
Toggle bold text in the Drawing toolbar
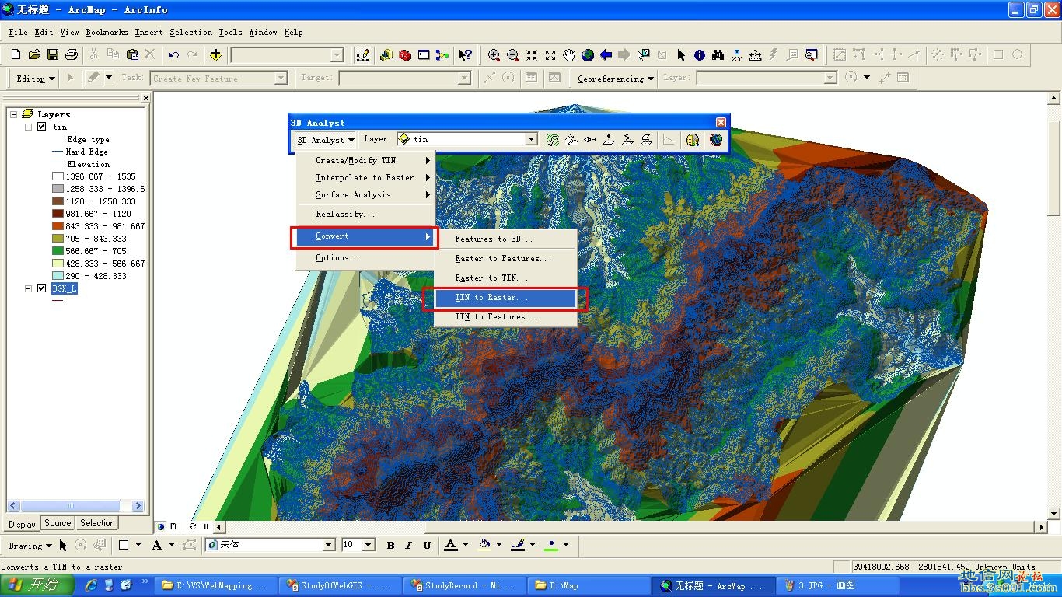pos(390,546)
